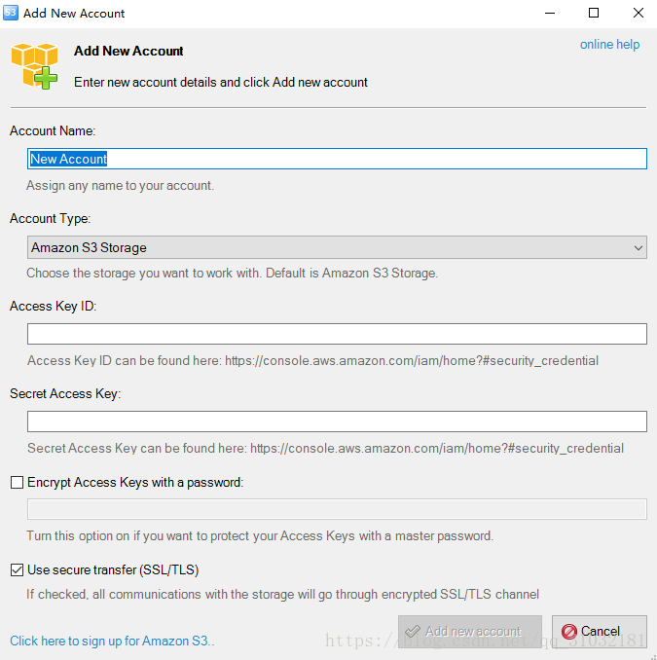Click the Secret Access Key can be found hint
Viewport: 657px width, 660px height.
(x=325, y=449)
